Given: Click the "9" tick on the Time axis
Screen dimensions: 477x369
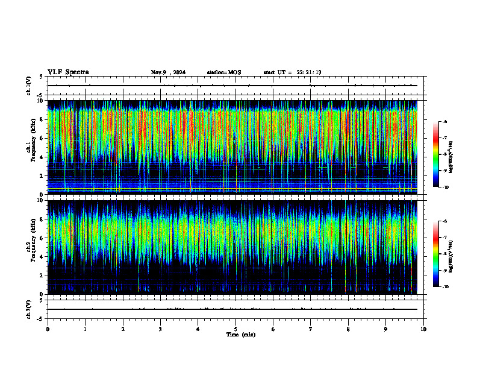Looking at the screenshot, I should (x=385, y=329).
